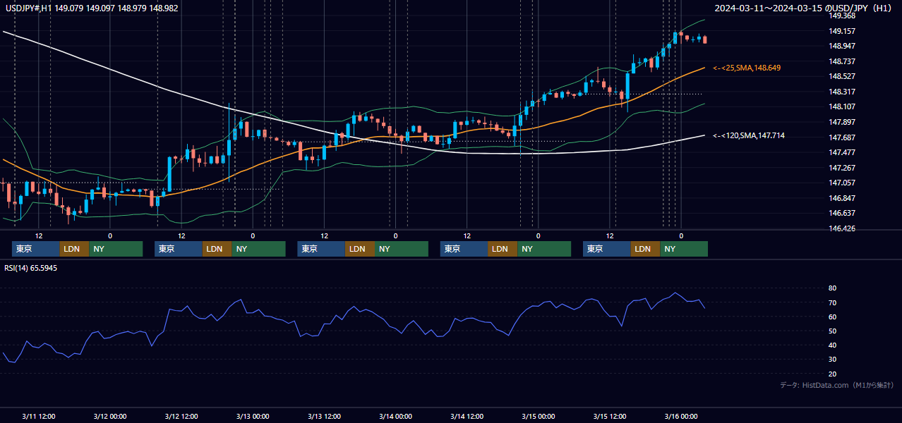Select the 147.057 price level value

pyautogui.click(x=842, y=183)
